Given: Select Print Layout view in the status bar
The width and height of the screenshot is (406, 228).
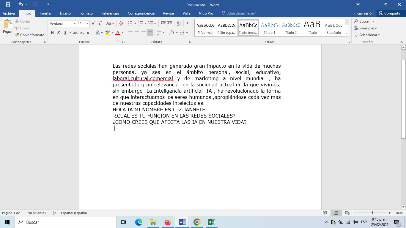Looking at the screenshot, I should [336, 213].
